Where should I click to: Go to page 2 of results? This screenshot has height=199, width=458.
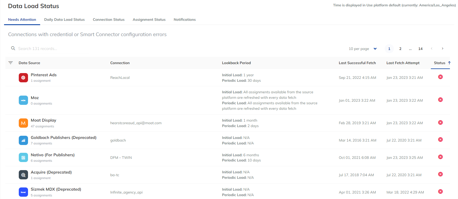pos(400,49)
